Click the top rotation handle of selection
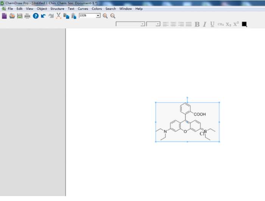 tap(187, 98)
